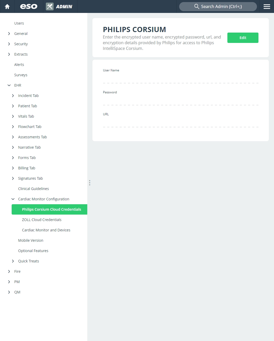Expand the Security section
Viewport: 274px width, 341px height.
(x=9, y=44)
